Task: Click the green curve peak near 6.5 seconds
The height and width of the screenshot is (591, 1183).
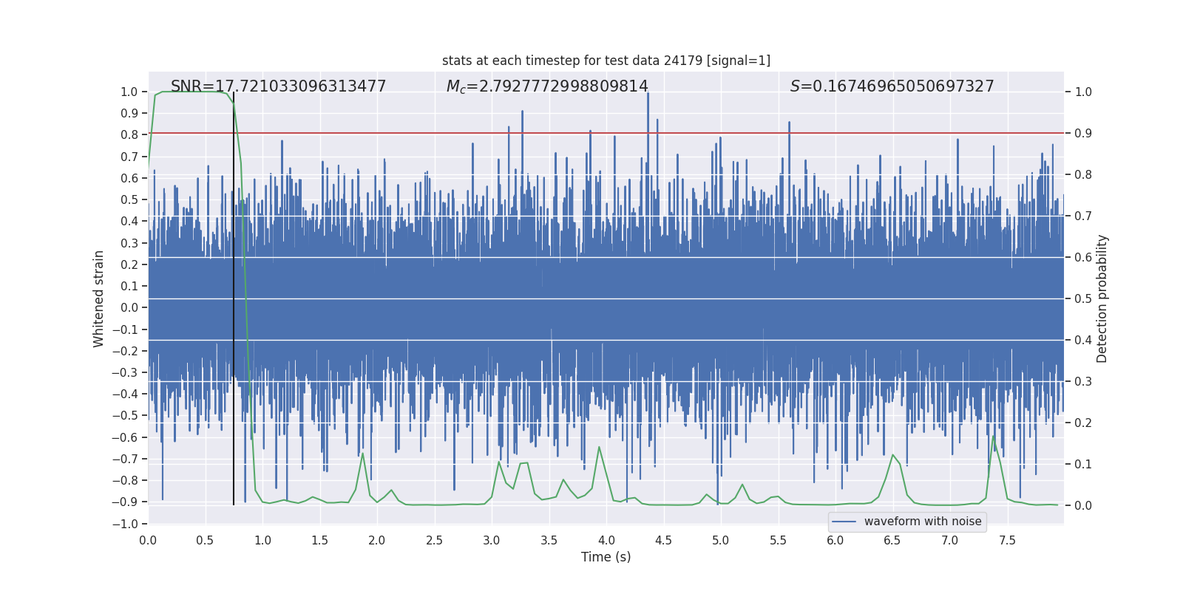Action: point(893,455)
